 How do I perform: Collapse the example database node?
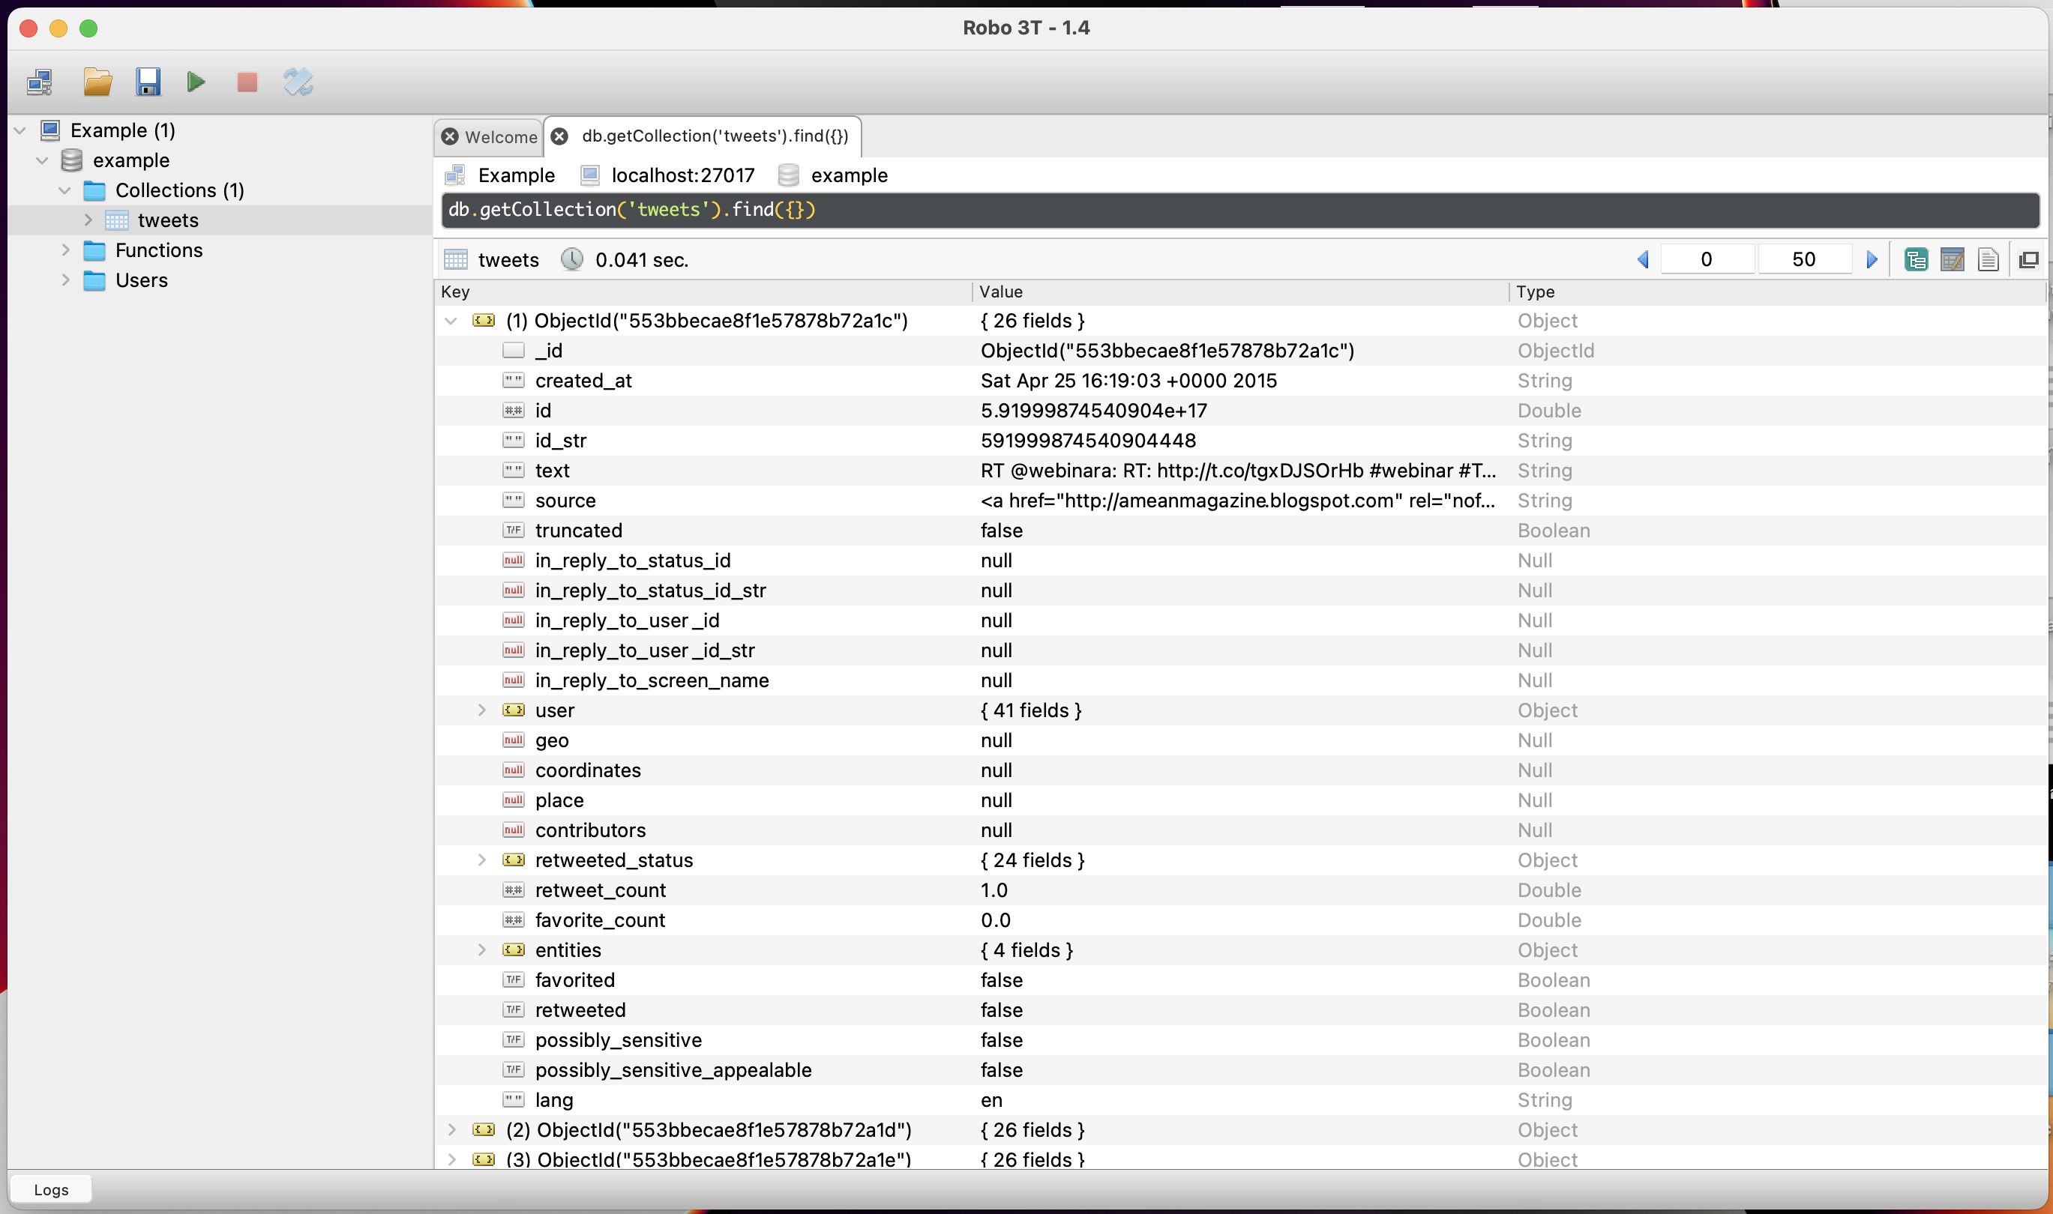[43, 160]
